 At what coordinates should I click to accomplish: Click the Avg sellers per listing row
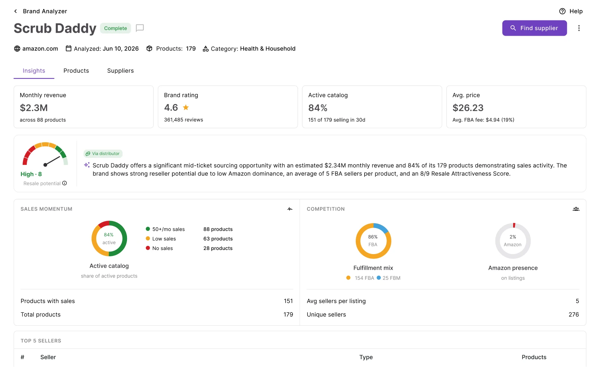(443, 301)
